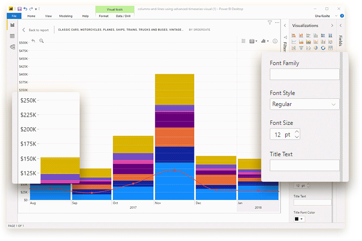Screen dimensions: 362x241
Task: Expand the Fields pane chevron
Action: (341, 26)
